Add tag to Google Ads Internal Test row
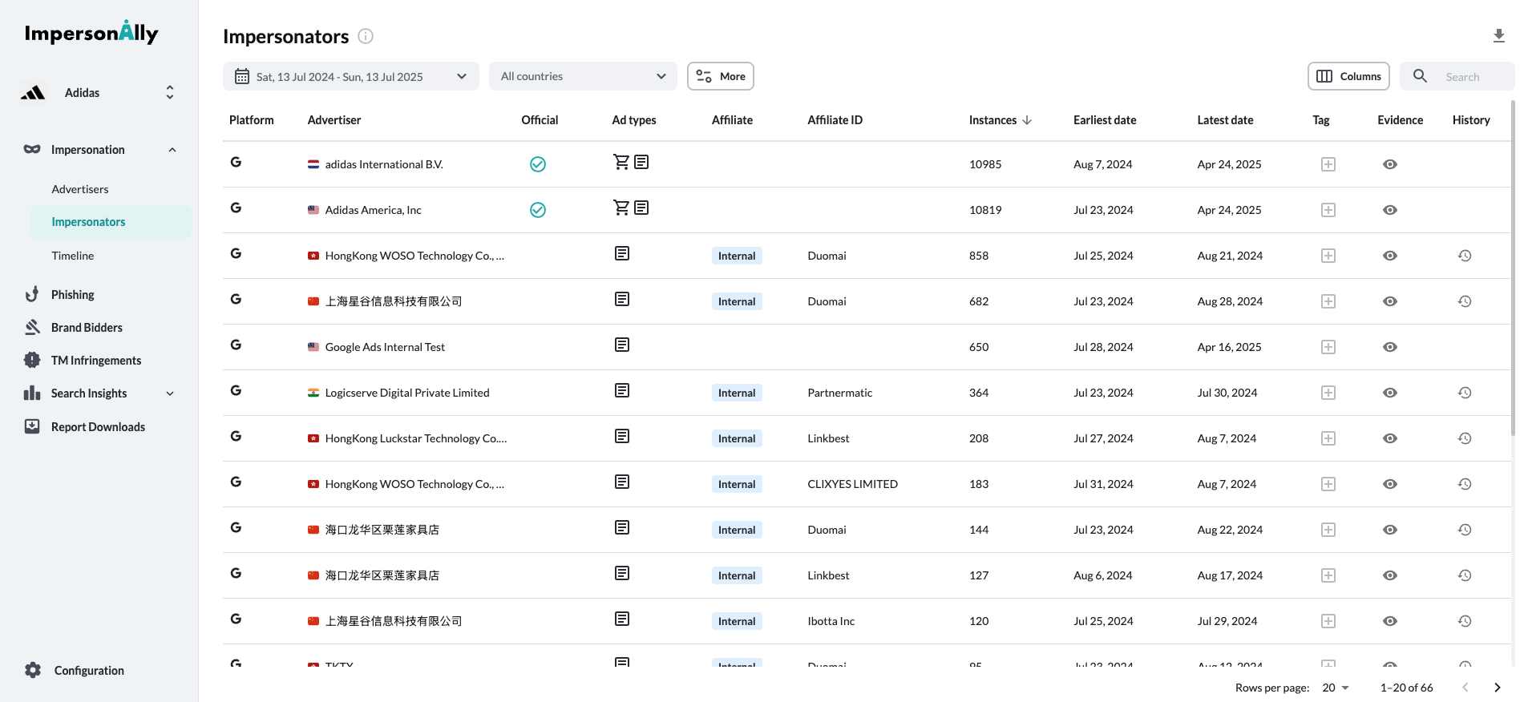The height and width of the screenshot is (702, 1524). point(1328,347)
